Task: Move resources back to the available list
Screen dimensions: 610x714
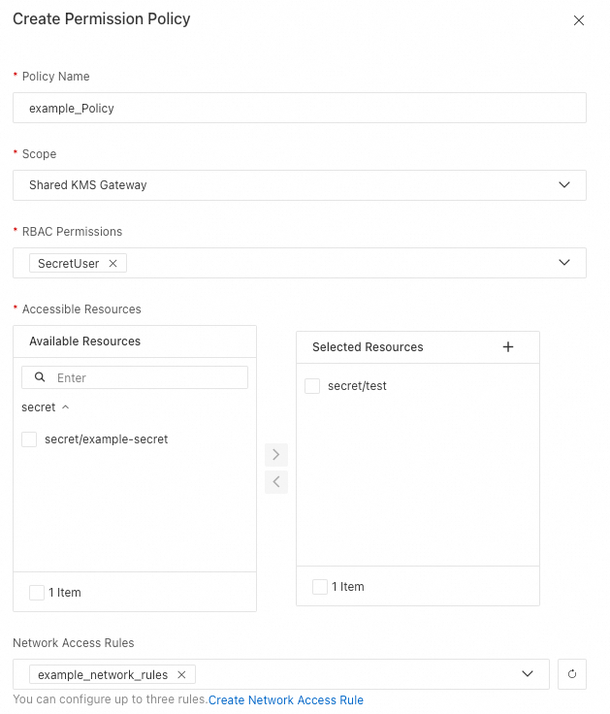Action: pyautogui.click(x=276, y=482)
